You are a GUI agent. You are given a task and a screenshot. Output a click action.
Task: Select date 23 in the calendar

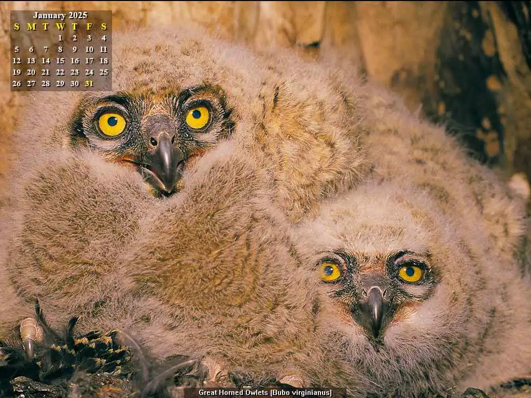coord(75,72)
